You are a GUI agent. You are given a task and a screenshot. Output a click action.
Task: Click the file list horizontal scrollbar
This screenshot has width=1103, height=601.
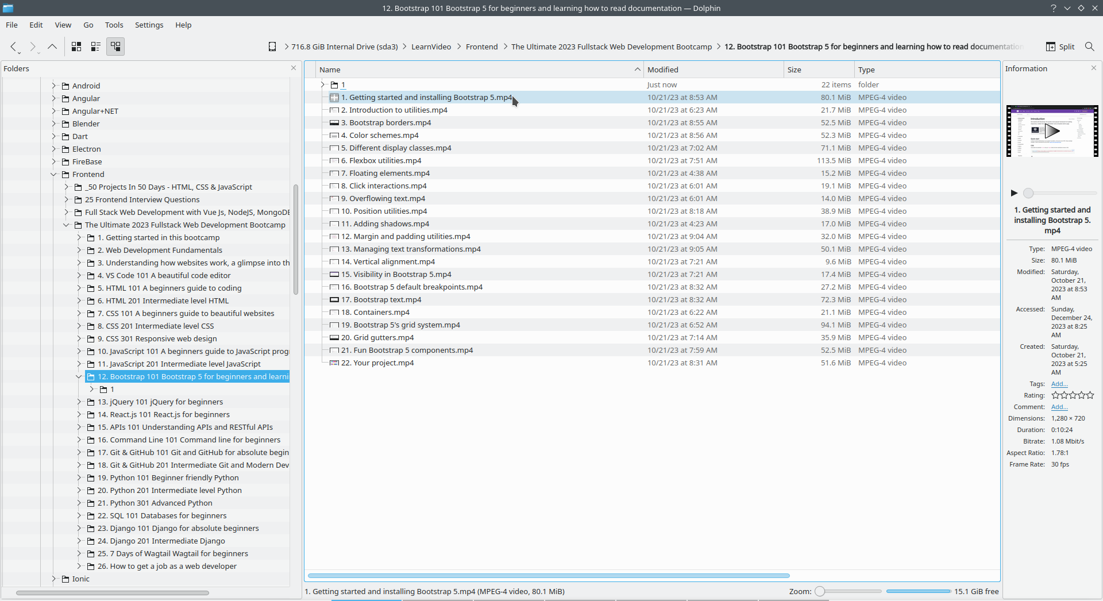549,575
